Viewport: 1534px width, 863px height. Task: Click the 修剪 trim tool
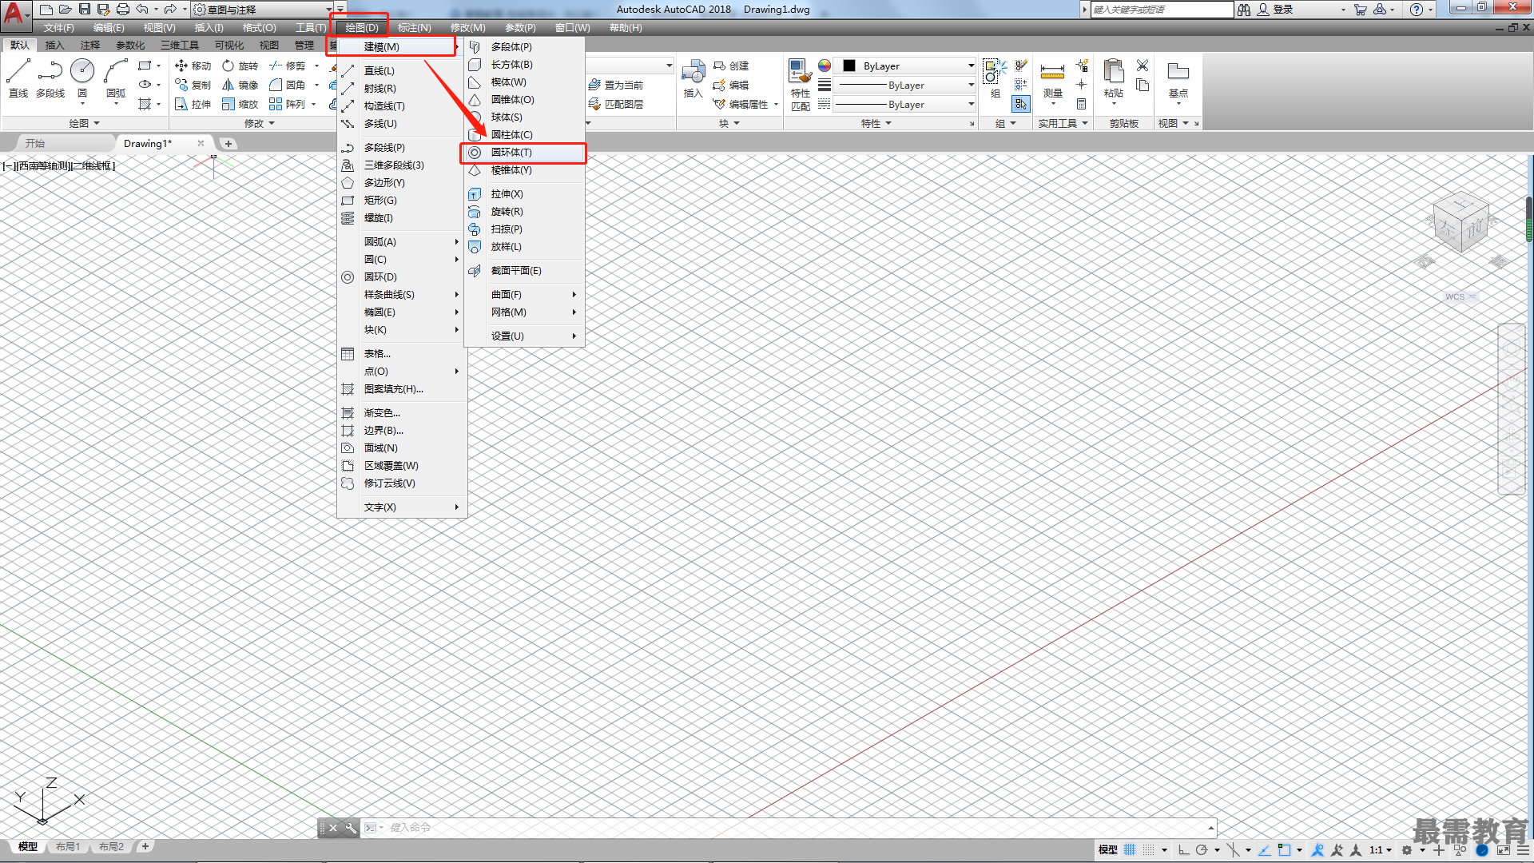(x=288, y=66)
